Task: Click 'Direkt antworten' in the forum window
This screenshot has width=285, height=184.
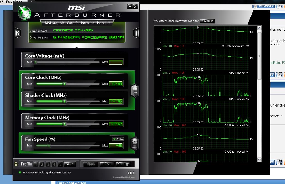Action: point(72,182)
